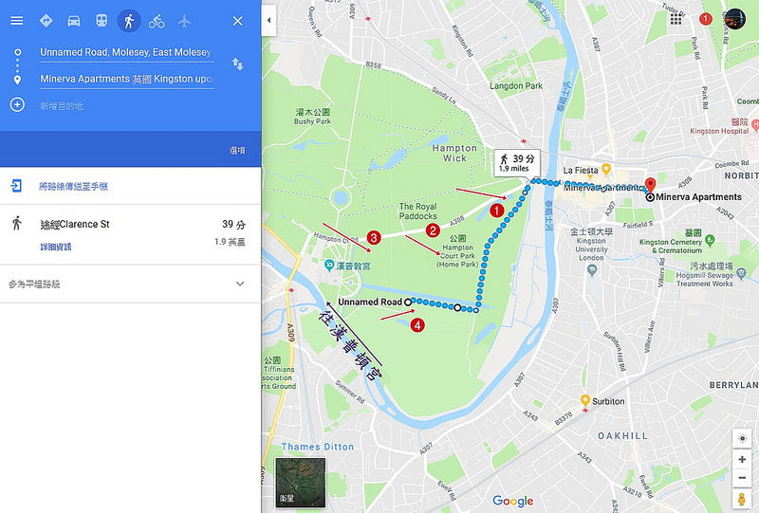
Task: Send the route to phone link
Action: (x=73, y=186)
